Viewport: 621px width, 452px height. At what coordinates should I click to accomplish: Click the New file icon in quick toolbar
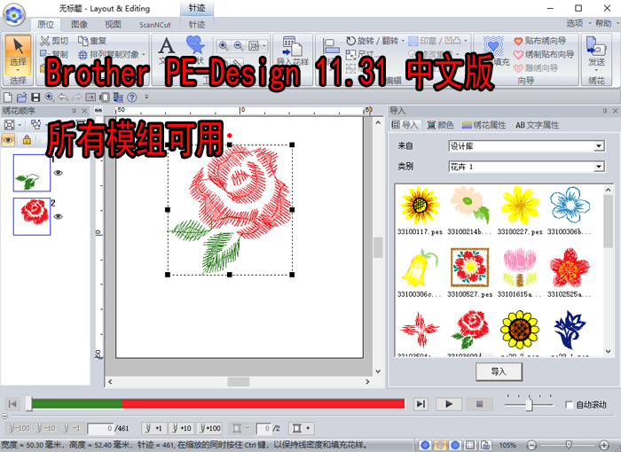pos(8,97)
